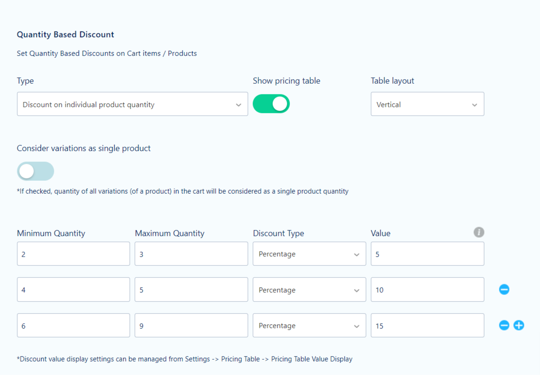Click Maximum Quantity field containing 9
The image size is (540, 392).
[191, 325]
